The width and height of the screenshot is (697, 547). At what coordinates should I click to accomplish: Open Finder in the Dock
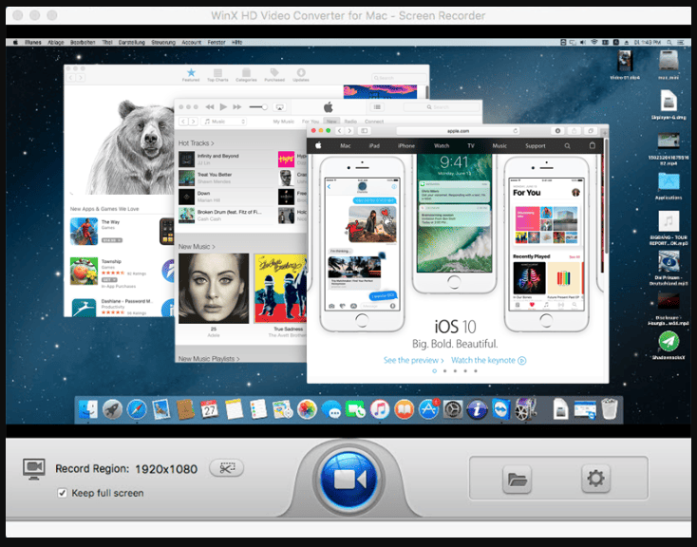(x=88, y=409)
